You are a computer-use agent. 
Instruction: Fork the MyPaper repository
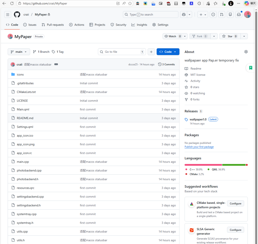[200, 36]
